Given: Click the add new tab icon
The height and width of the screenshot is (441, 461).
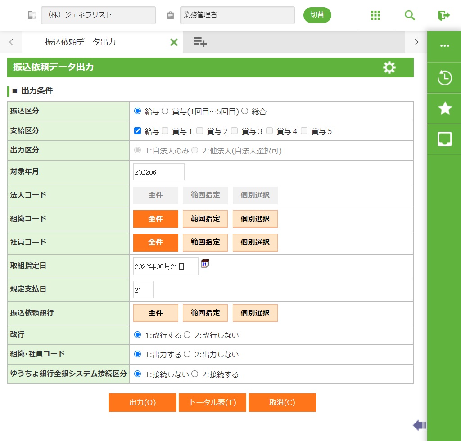Looking at the screenshot, I should pyautogui.click(x=200, y=42).
